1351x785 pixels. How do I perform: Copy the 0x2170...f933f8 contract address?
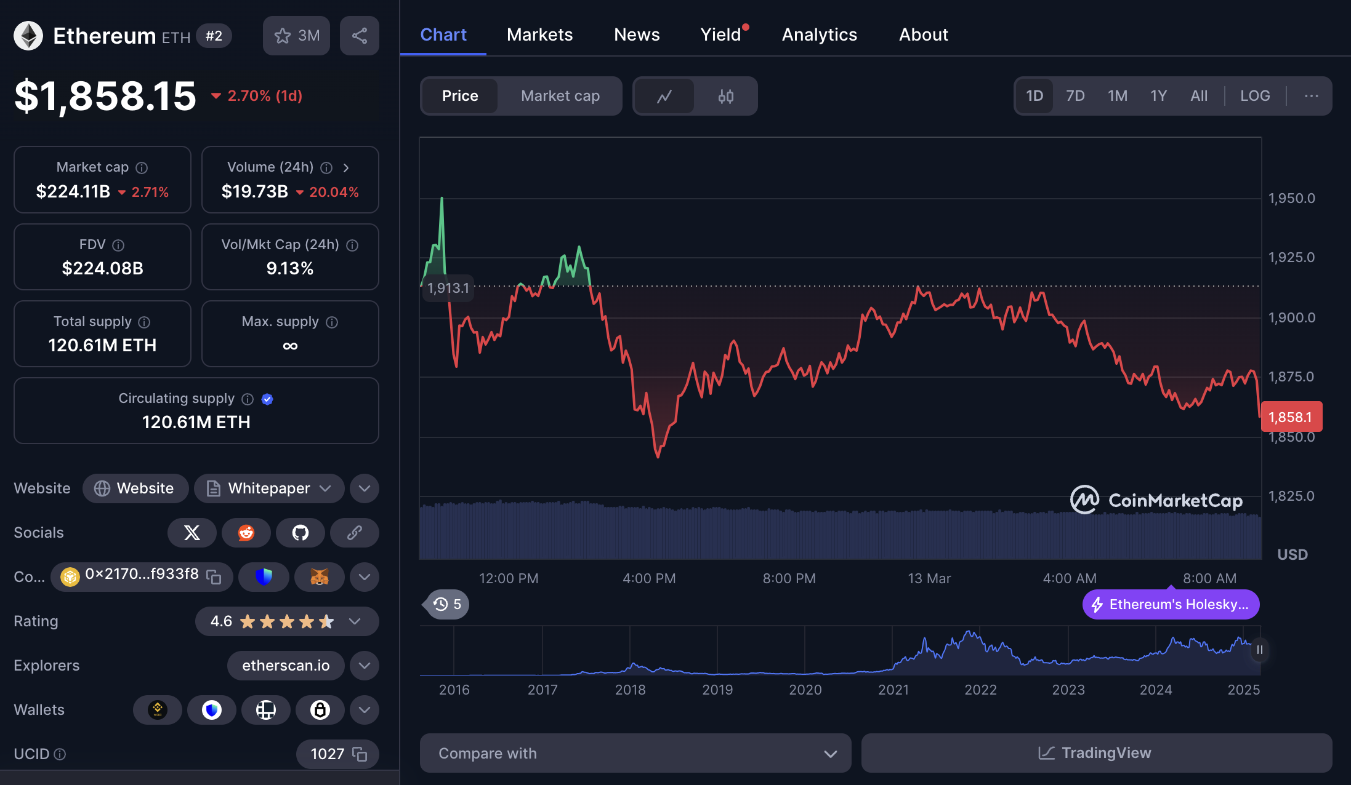[214, 577]
